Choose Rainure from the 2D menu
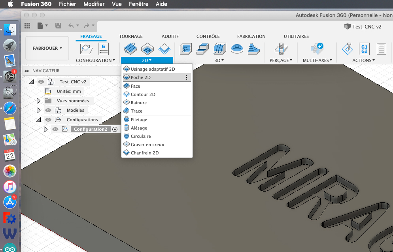 click(157, 103)
